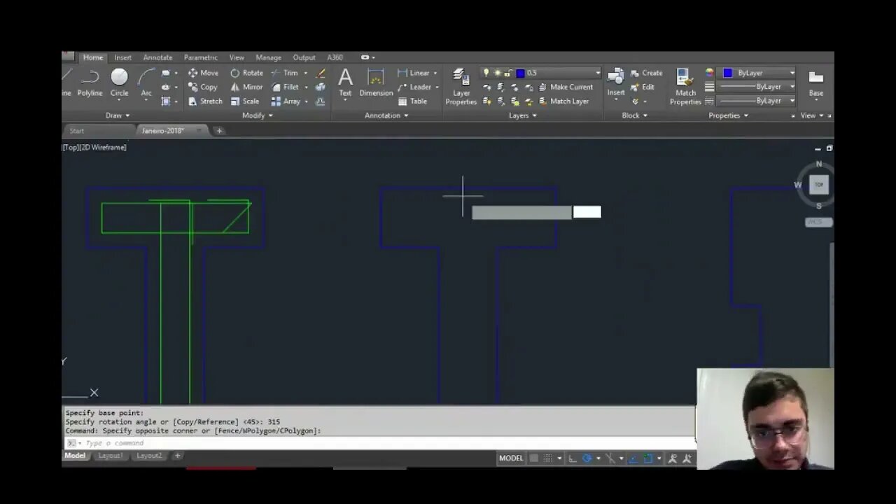This screenshot has height=504, width=896.
Task: Activate the Move command
Action: pos(203,73)
